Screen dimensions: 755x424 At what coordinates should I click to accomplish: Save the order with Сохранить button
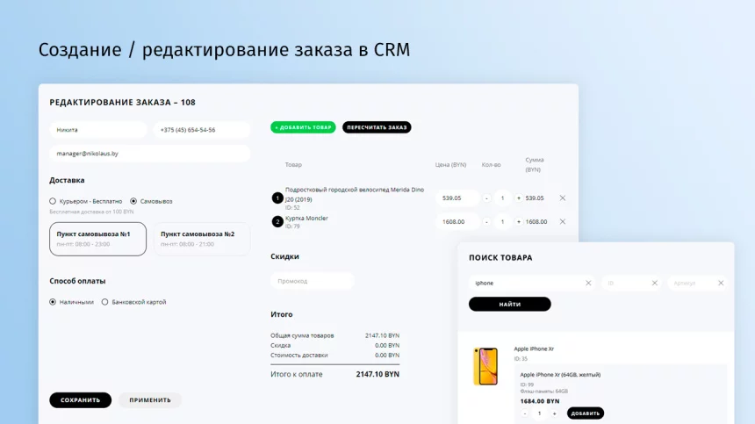click(x=81, y=400)
